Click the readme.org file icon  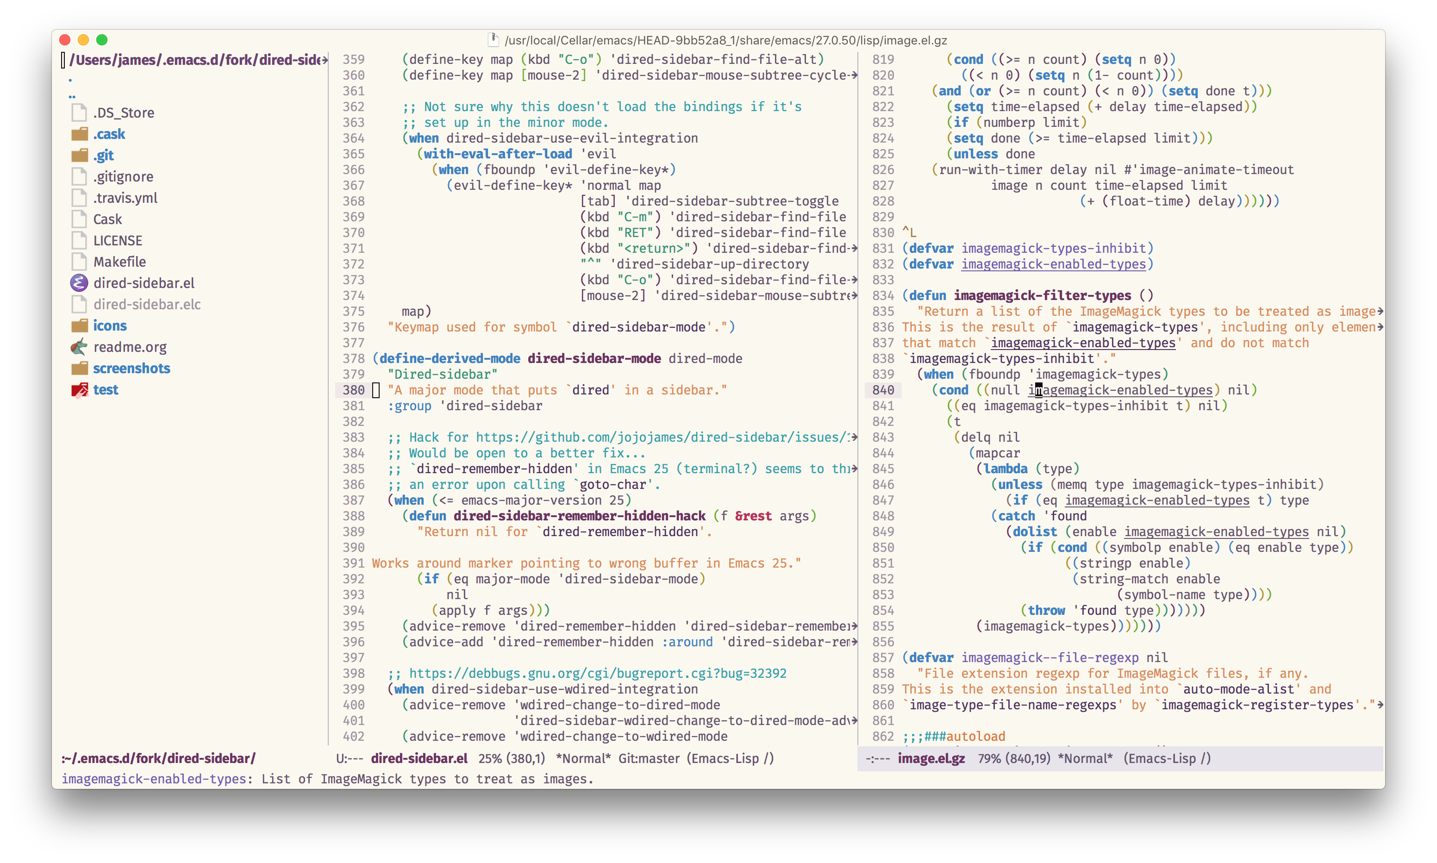click(79, 347)
